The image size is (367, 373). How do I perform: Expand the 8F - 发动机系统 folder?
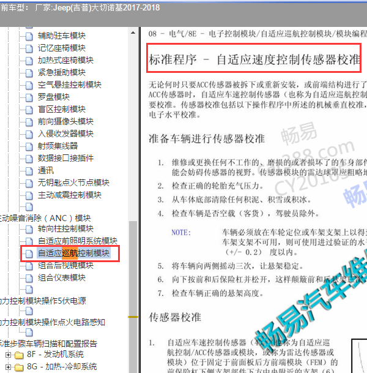tap(8, 355)
